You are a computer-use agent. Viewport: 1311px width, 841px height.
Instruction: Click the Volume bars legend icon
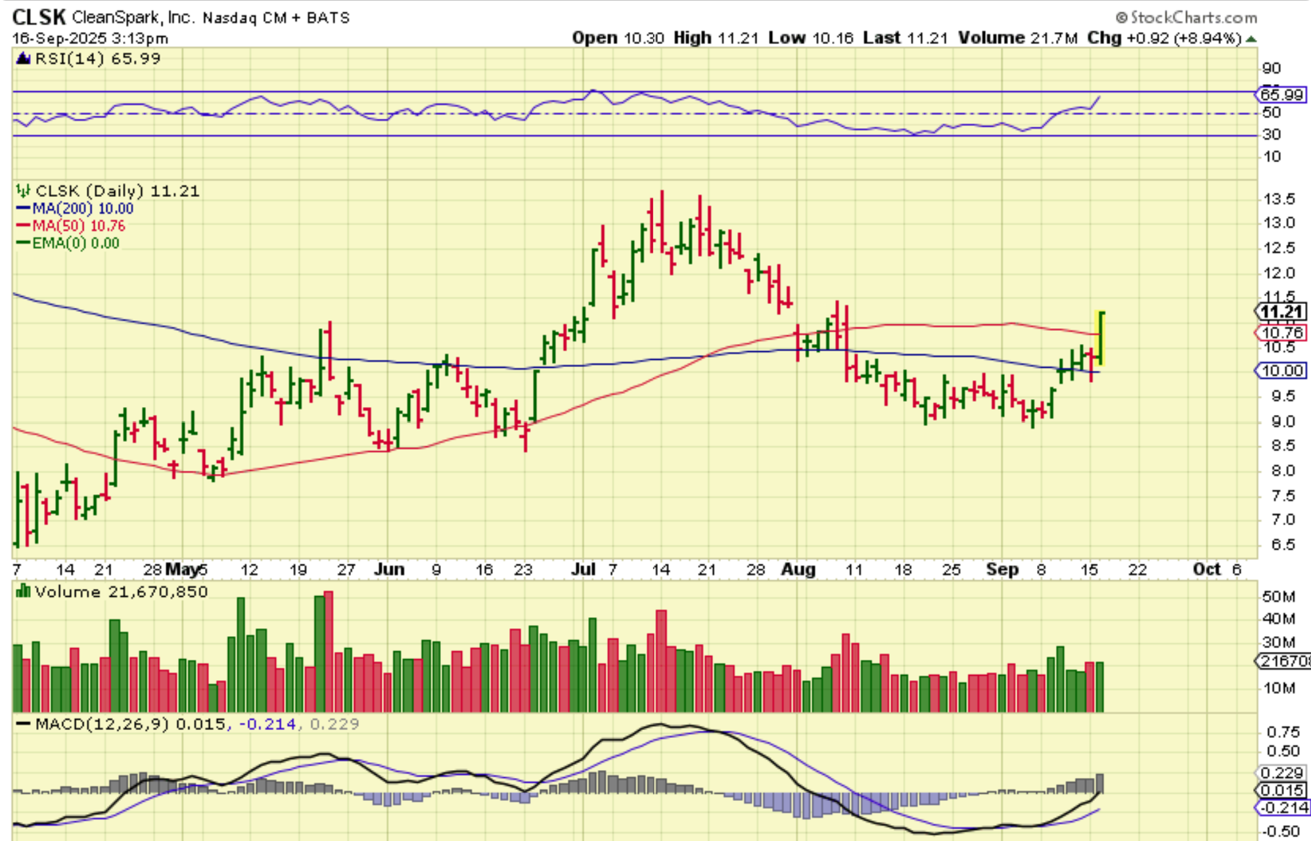click(x=23, y=592)
